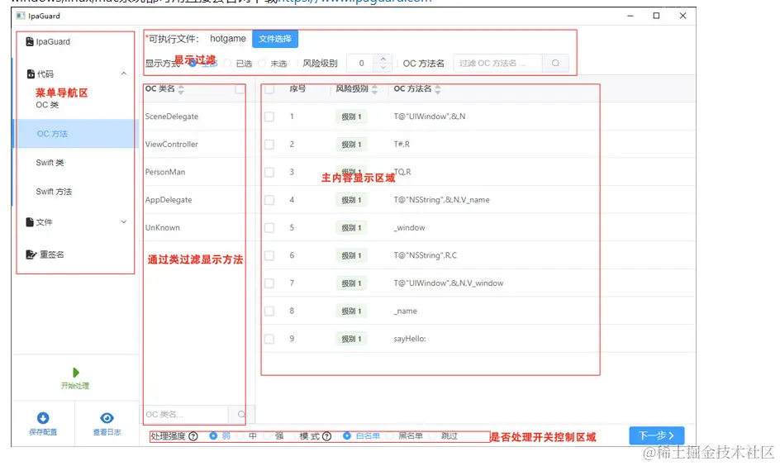Toggle the OC 类名 header checkbox
780x466 pixels.
pyautogui.click(x=240, y=89)
